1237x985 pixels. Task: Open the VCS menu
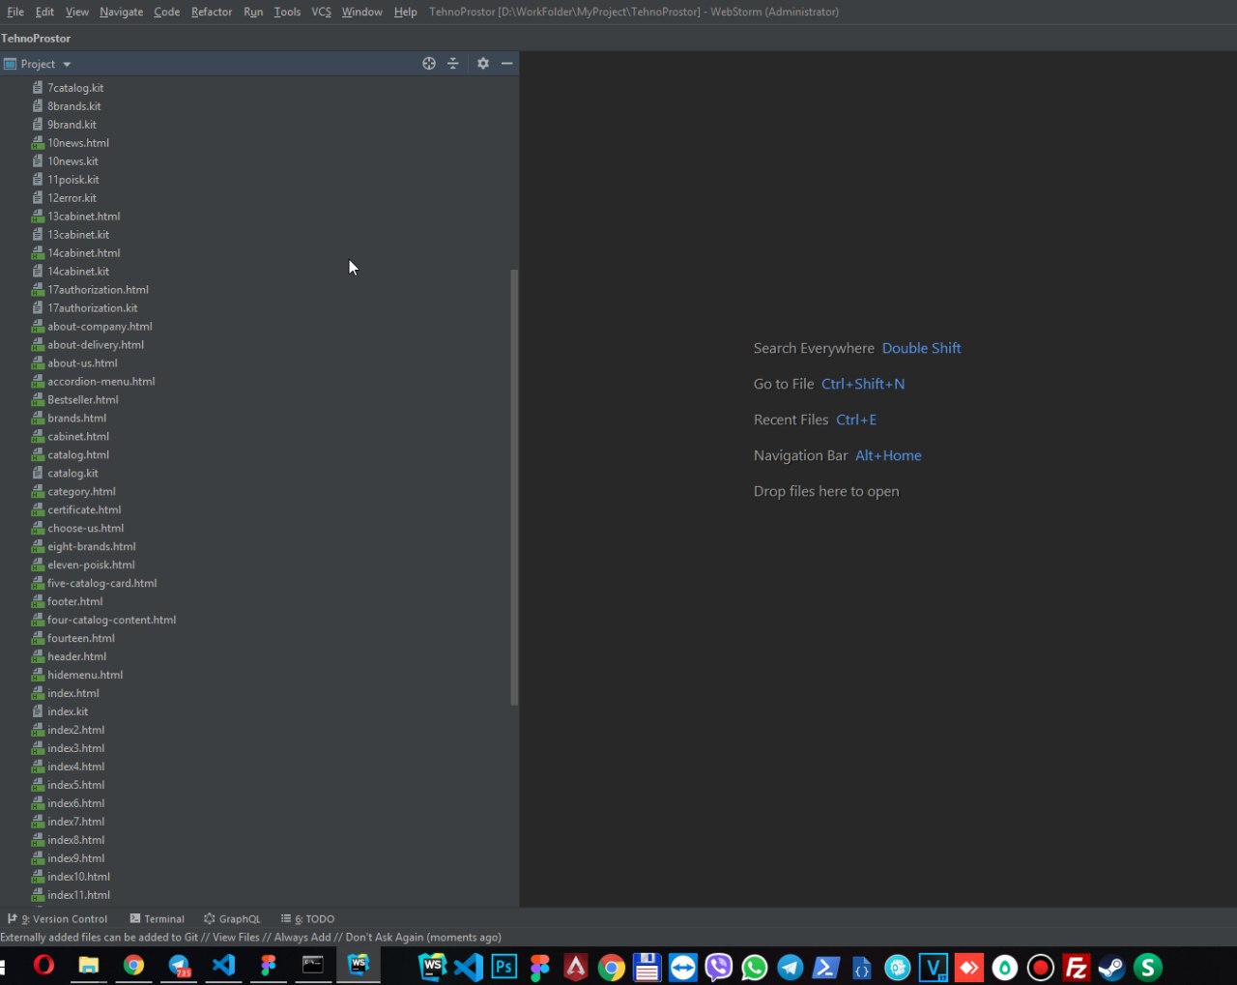(321, 12)
